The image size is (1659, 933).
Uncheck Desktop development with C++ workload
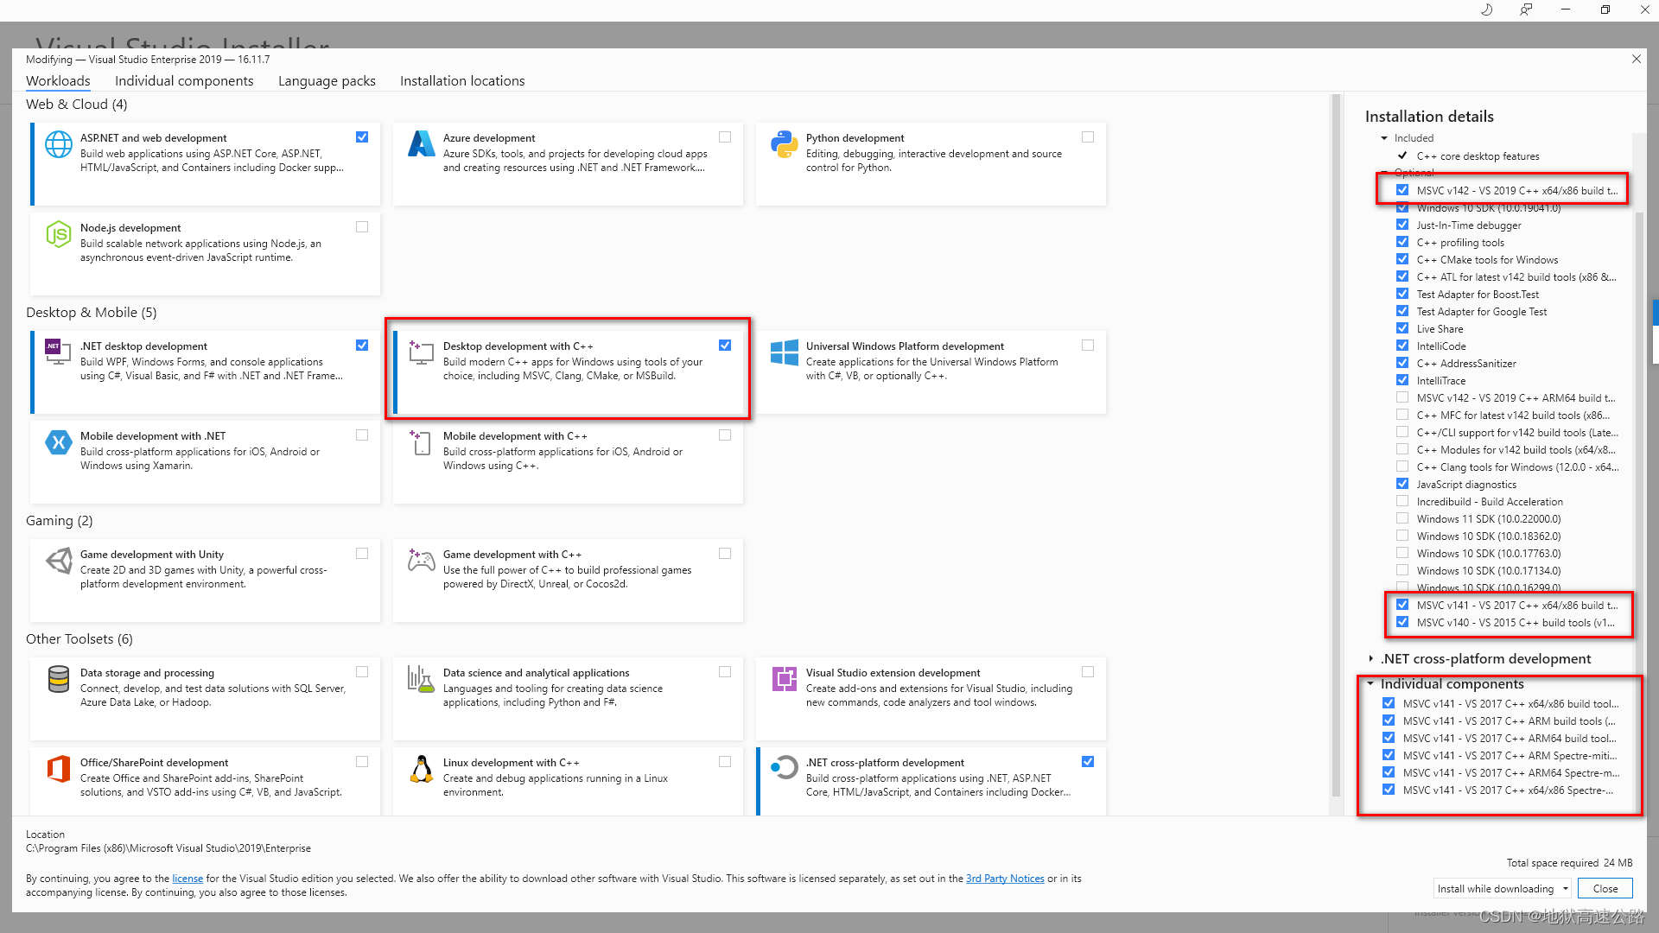click(725, 345)
